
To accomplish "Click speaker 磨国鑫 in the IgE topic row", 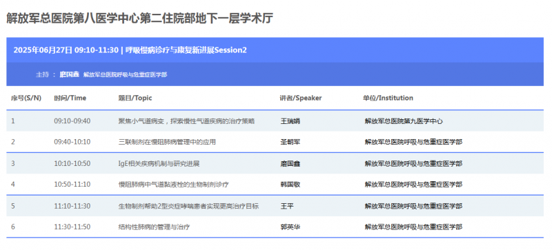I will [290, 163].
